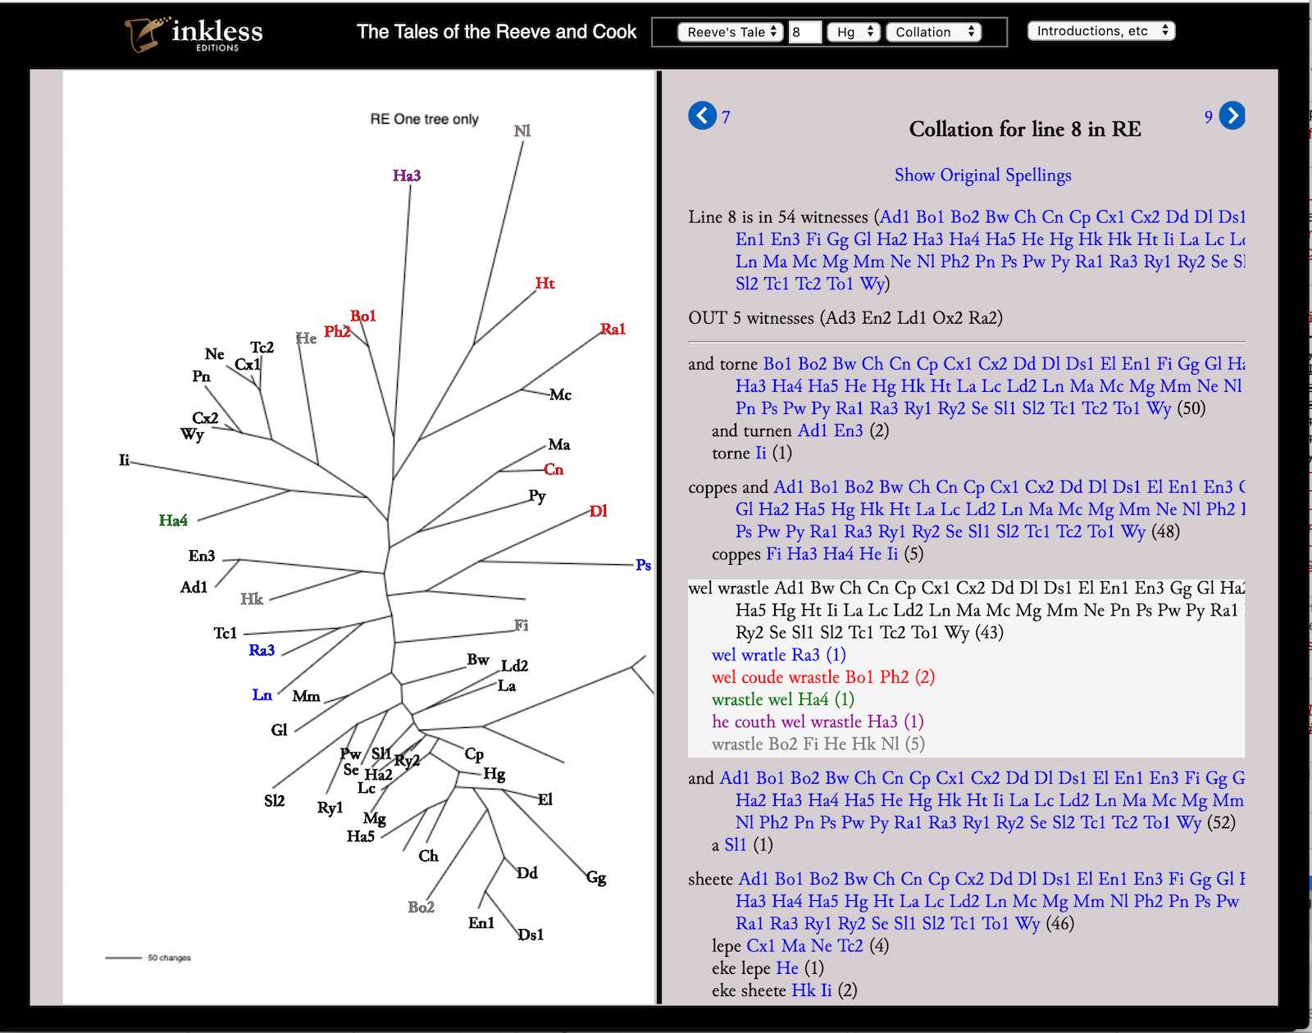1312x1033 pixels.
Task: Select Bo2 gray node in tree
Action: coord(421,907)
